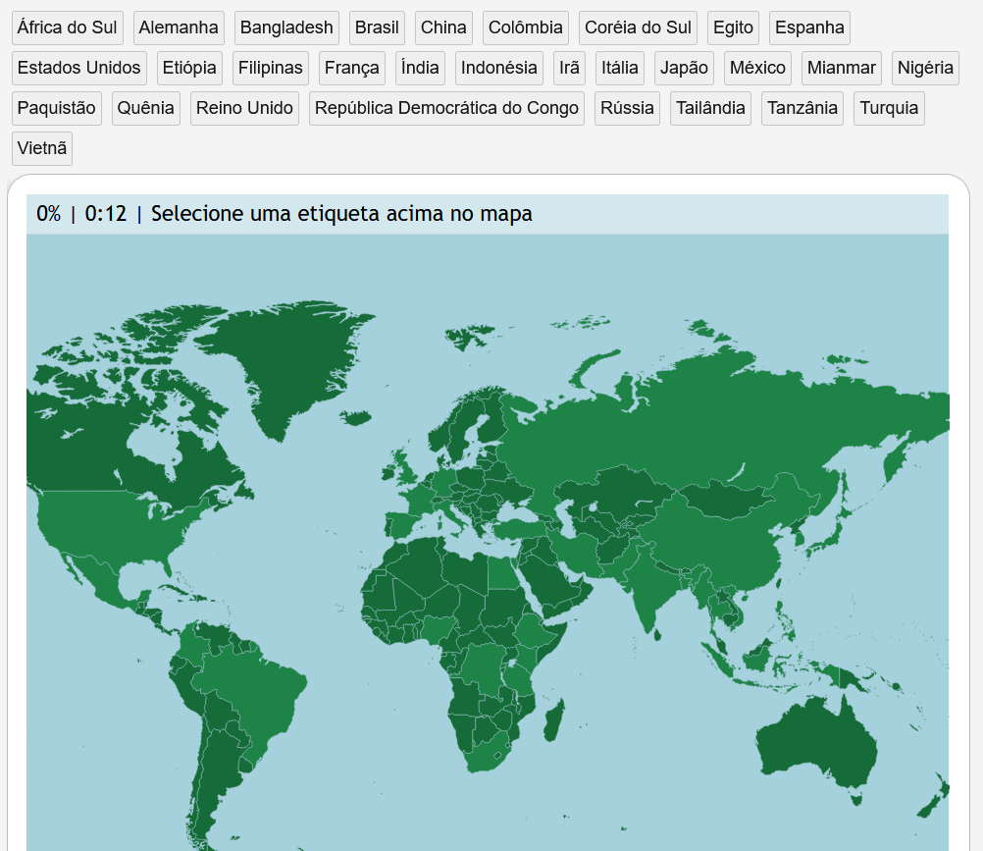Click Madagascar island on the map
983x851 pixels.
(x=553, y=721)
